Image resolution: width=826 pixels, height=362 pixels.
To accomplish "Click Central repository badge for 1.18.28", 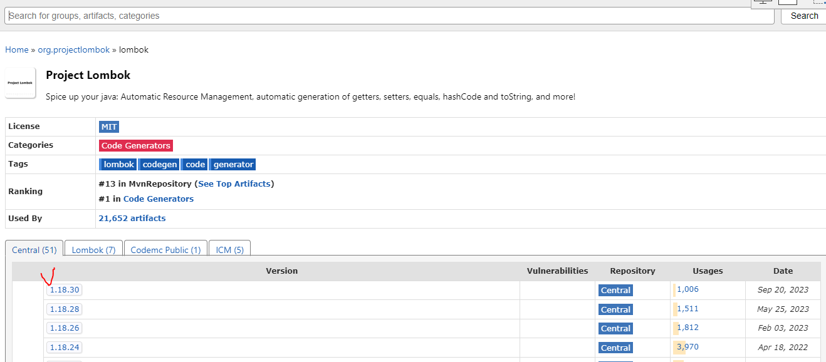I will pyautogui.click(x=615, y=309).
